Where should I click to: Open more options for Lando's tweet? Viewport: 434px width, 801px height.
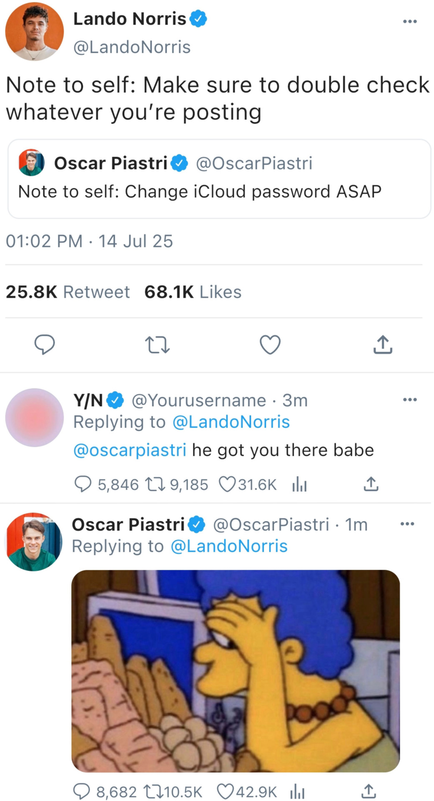pyautogui.click(x=410, y=21)
